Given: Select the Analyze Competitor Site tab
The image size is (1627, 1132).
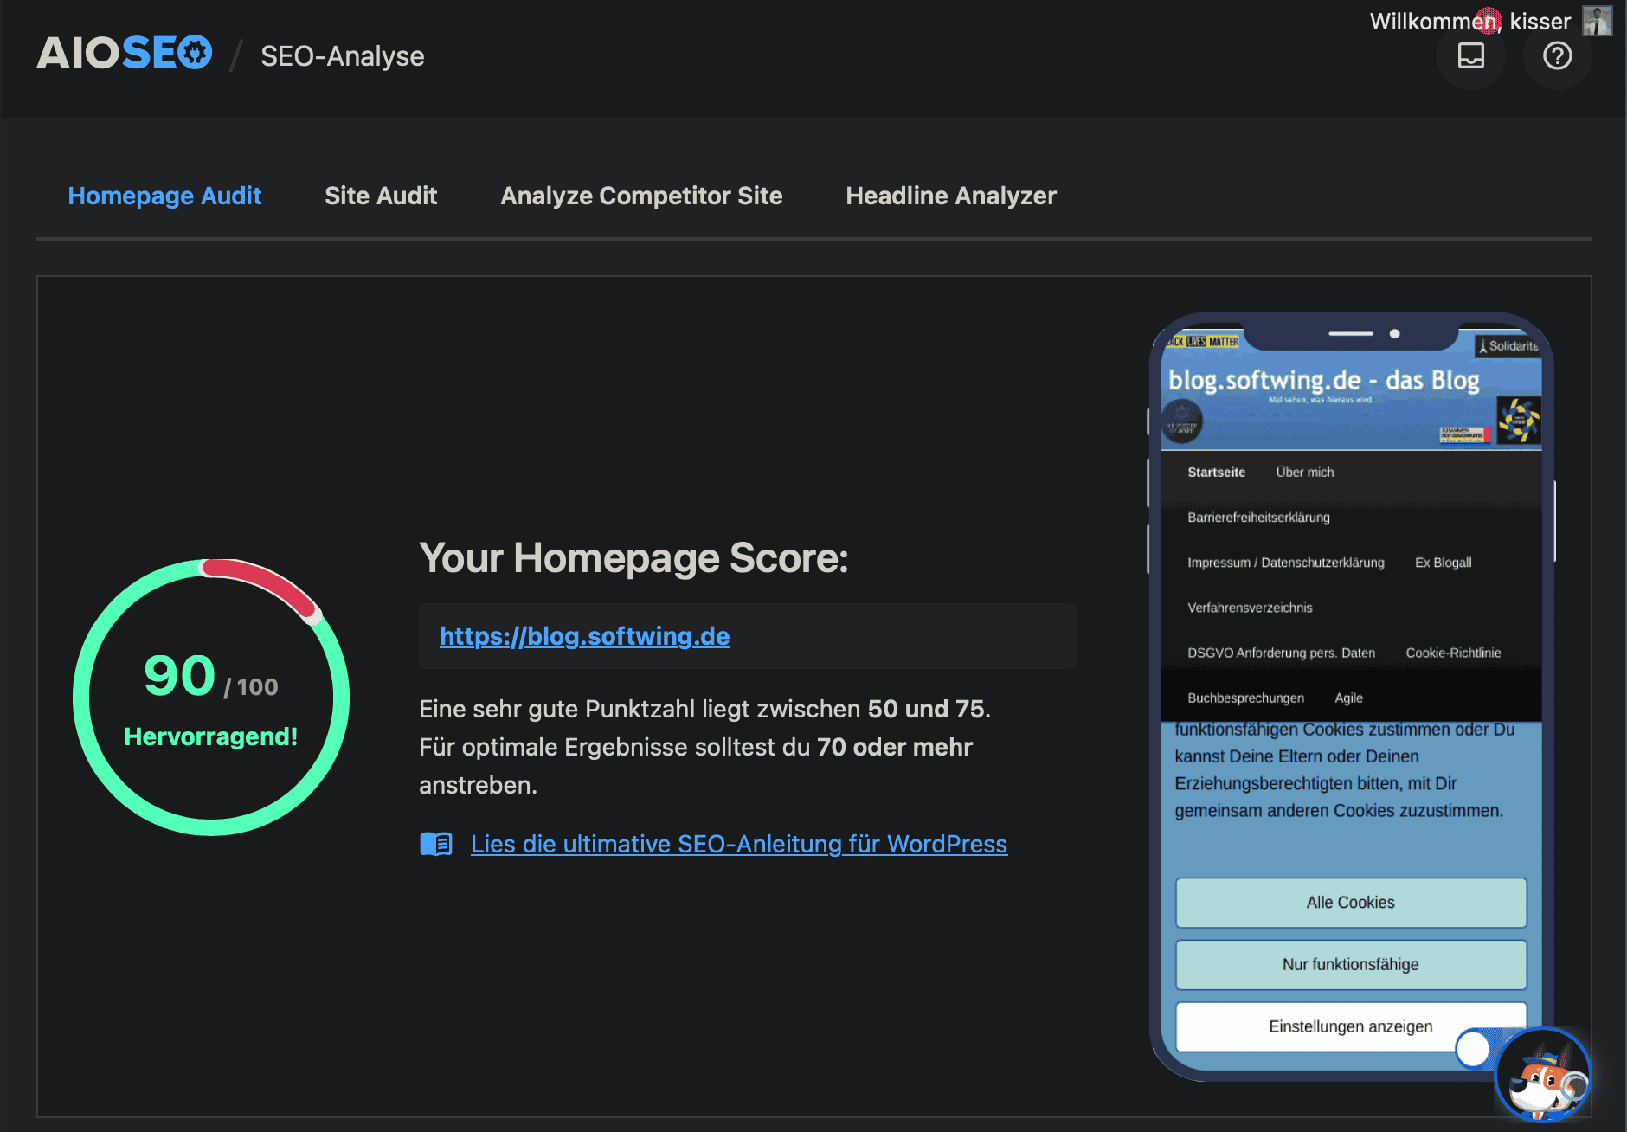Looking at the screenshot, I should point(640,196).
